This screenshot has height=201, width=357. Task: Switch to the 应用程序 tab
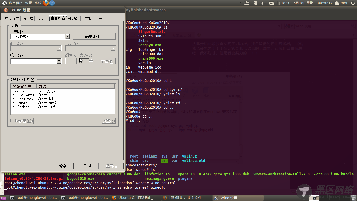pos(12,18)
